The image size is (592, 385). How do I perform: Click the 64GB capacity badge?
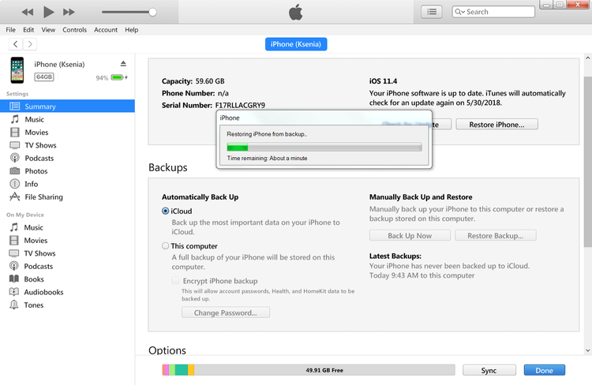click(x=44, y=77)
